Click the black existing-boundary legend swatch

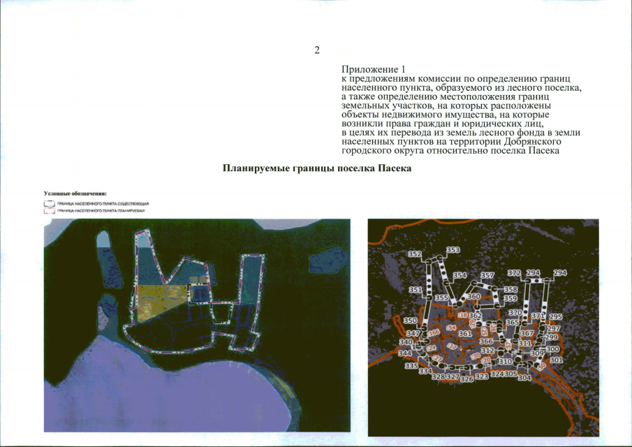[x=49, y=204]
